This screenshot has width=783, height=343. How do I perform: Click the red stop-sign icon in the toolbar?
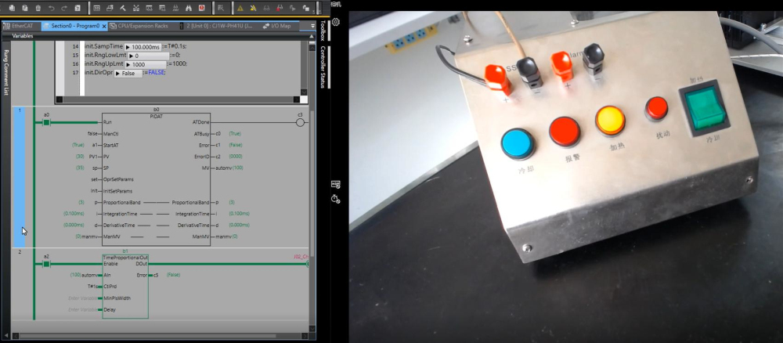(202, 8)
